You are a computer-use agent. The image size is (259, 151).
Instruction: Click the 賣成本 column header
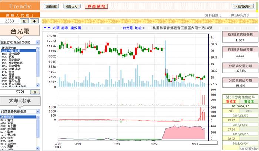(x=249, y=102)
